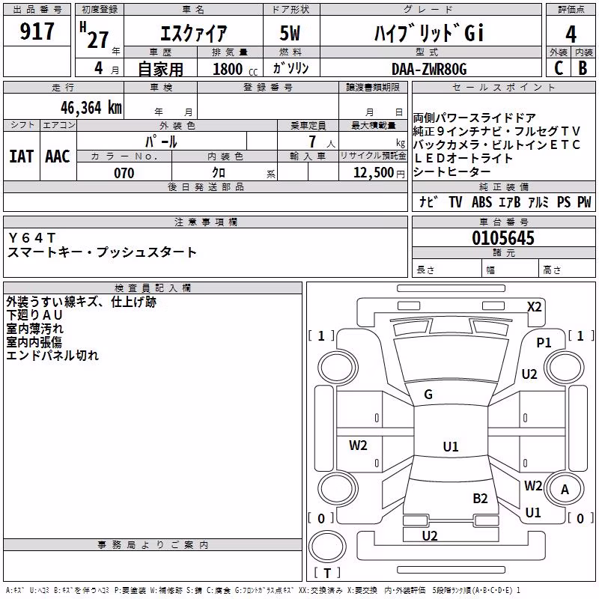
Task: Select the mileage 46,364 km
Action: (x=91, y=108)
